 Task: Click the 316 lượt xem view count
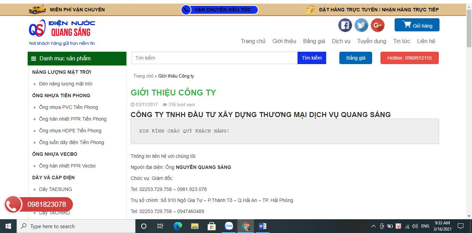pyautogui.click(x=179, y=104)
